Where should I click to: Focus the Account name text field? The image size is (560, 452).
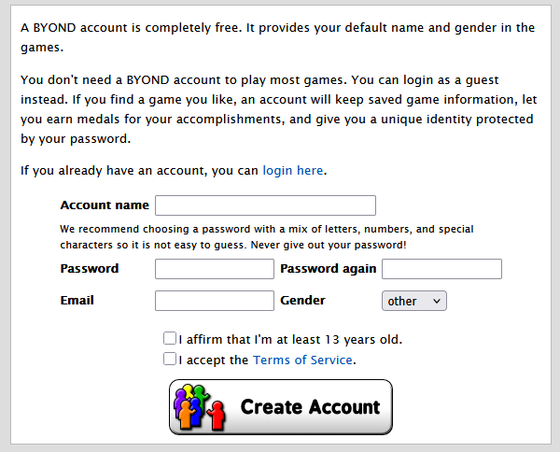265,205
